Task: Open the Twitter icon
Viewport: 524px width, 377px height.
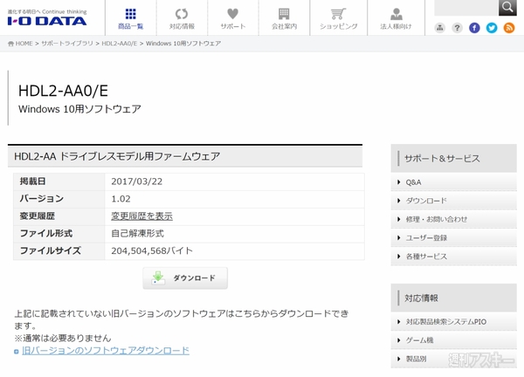Action: coord(492,28)
